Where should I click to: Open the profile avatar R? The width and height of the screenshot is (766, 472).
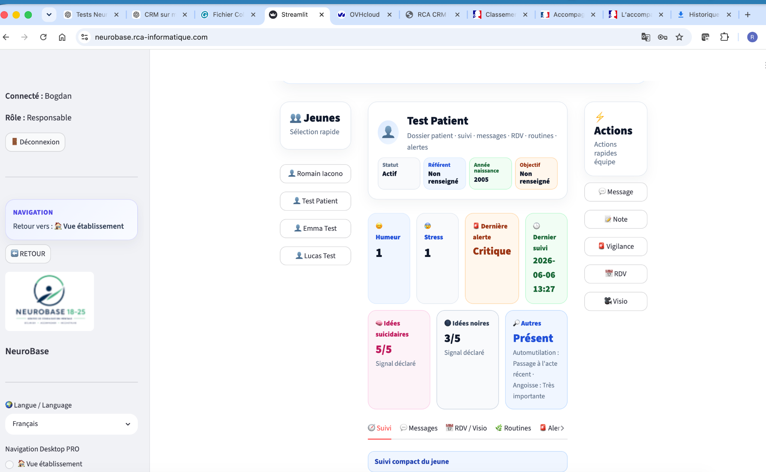coord(752,37)
